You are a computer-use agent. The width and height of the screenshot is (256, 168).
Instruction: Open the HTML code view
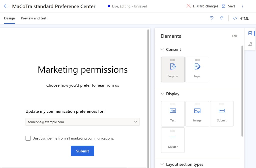coord(241,18)
